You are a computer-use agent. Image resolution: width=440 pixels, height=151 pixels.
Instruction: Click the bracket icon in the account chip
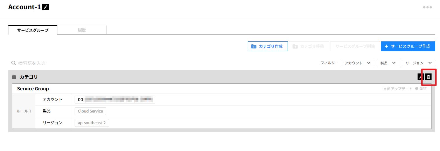[x=80, y=100]
